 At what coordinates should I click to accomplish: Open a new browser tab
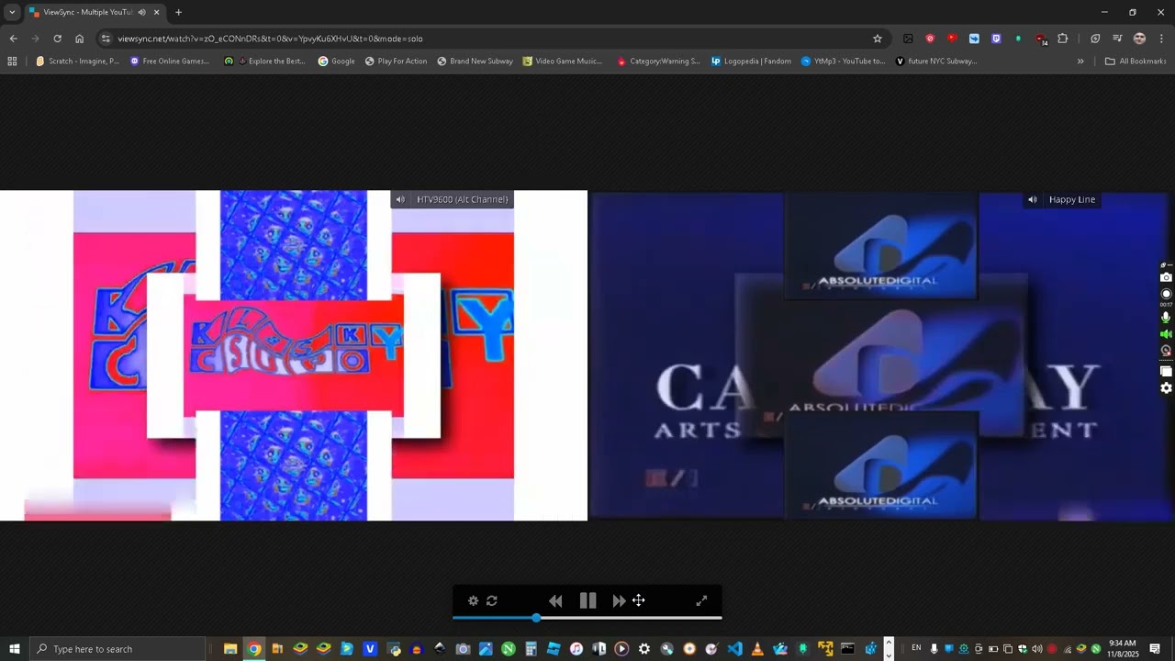tap(178, 12)
